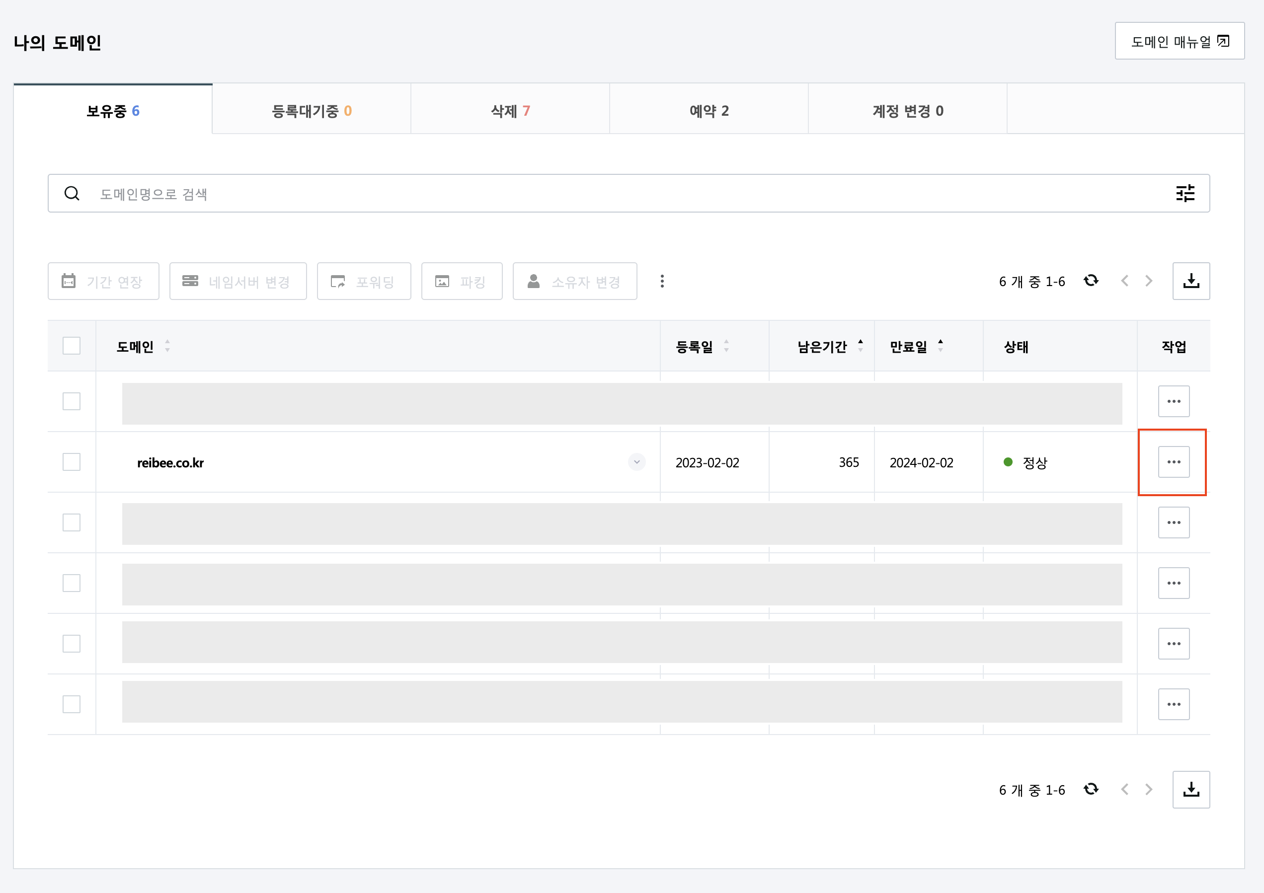Toggle the select-all header checkbox

[x=72, y=346]
